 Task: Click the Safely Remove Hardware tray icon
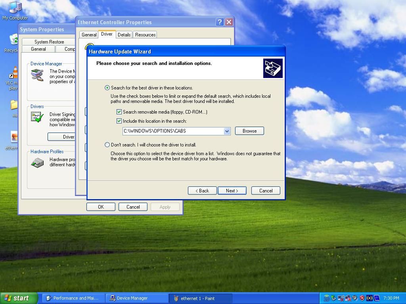(x=333, y=298)
